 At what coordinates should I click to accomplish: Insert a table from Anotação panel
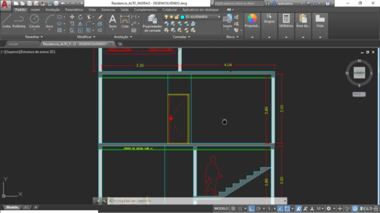(x=134, y=30)
